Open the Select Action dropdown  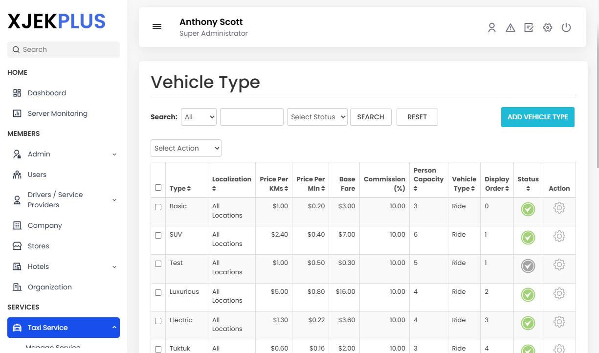pyautogui.click(x=186, y=148)
